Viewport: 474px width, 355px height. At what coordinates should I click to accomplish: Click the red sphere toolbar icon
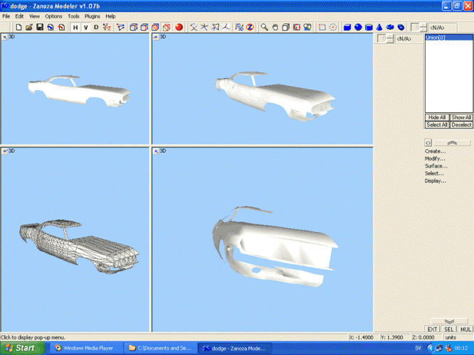tap(179, 27)
